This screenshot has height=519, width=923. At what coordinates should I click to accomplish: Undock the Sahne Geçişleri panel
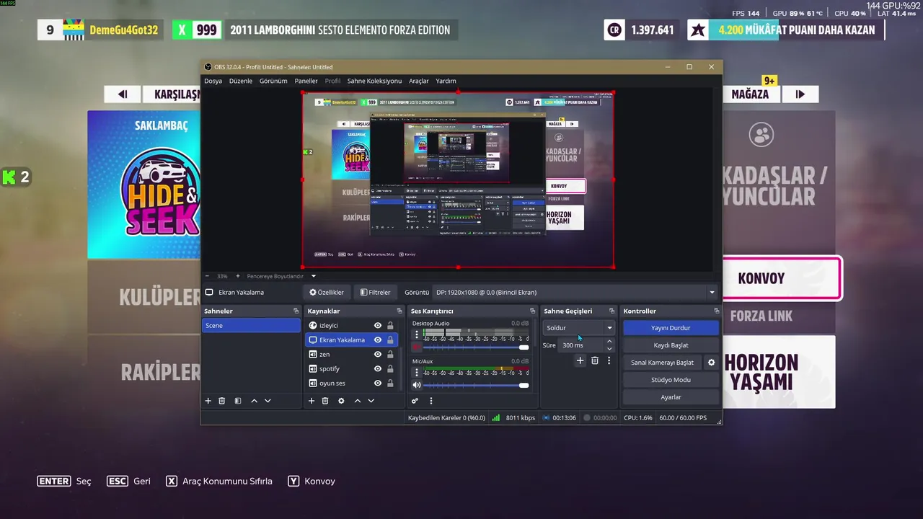tap(612, 311)
